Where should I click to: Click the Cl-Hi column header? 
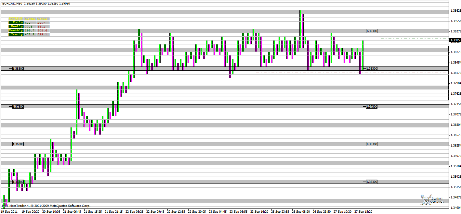click(x=30, y=19)
